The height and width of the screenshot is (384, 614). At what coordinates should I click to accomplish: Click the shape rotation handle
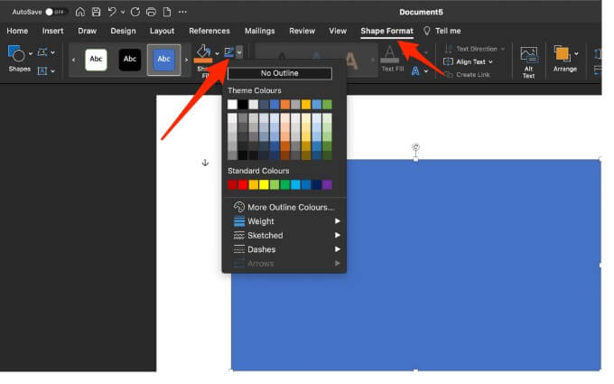(x=416, y=147)
